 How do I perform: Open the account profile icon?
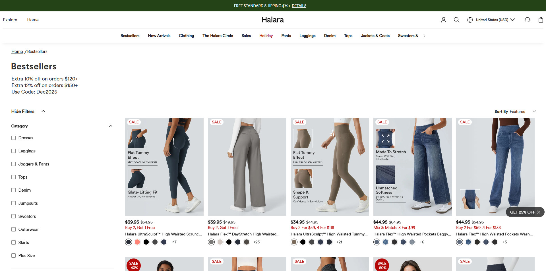443,20
